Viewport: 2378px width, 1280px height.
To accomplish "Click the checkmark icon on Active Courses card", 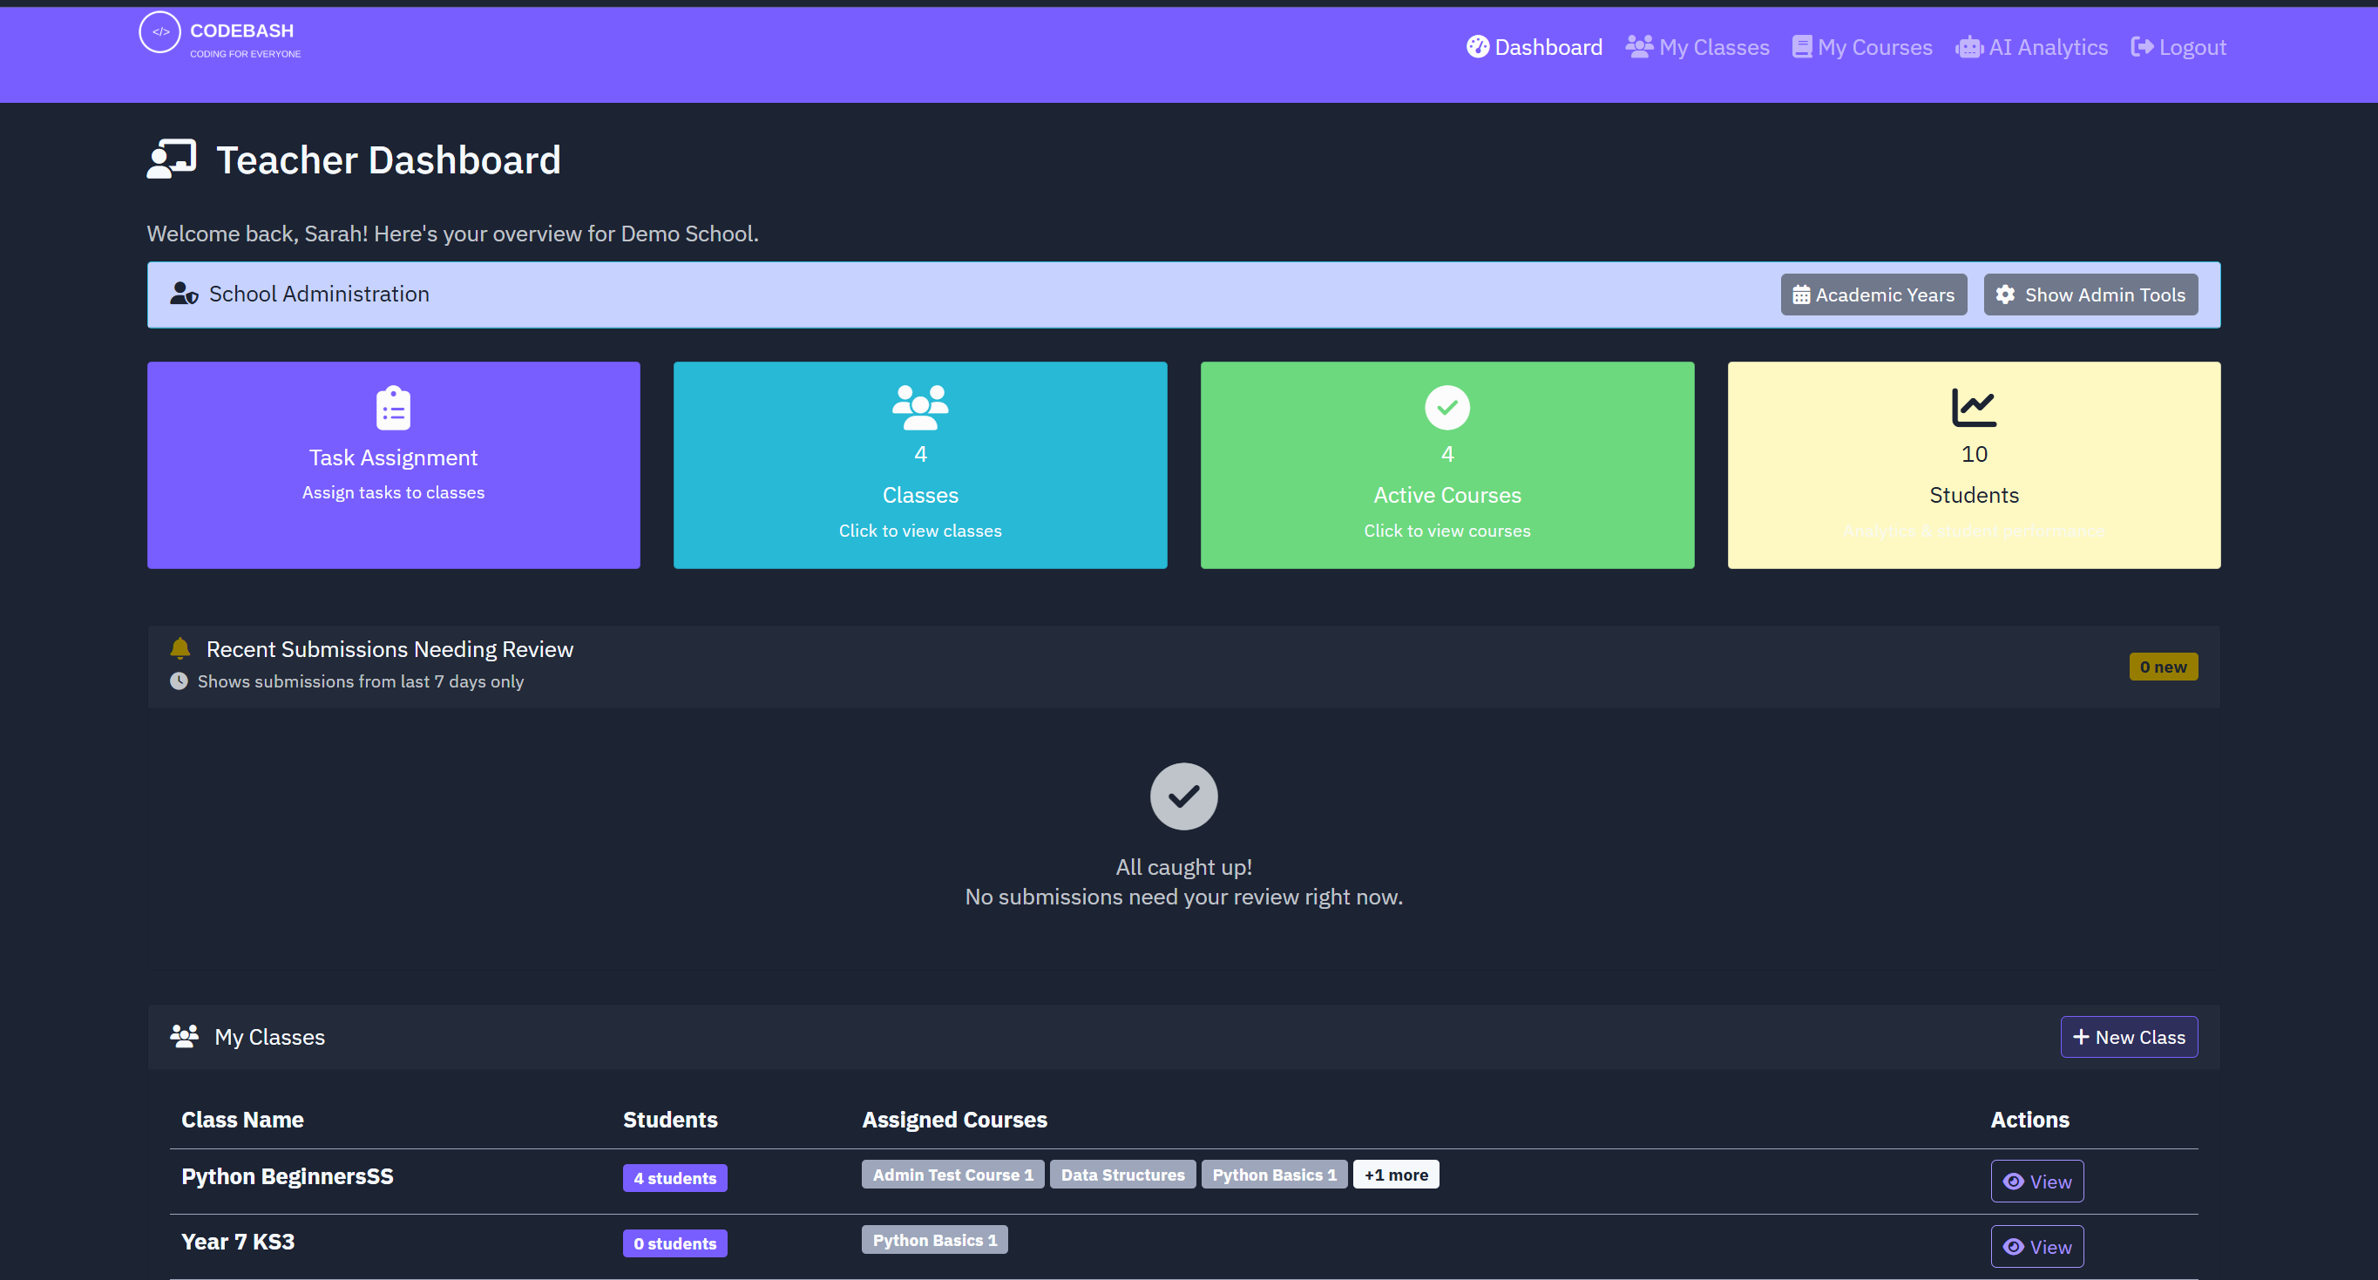I will click(1446, 408).
